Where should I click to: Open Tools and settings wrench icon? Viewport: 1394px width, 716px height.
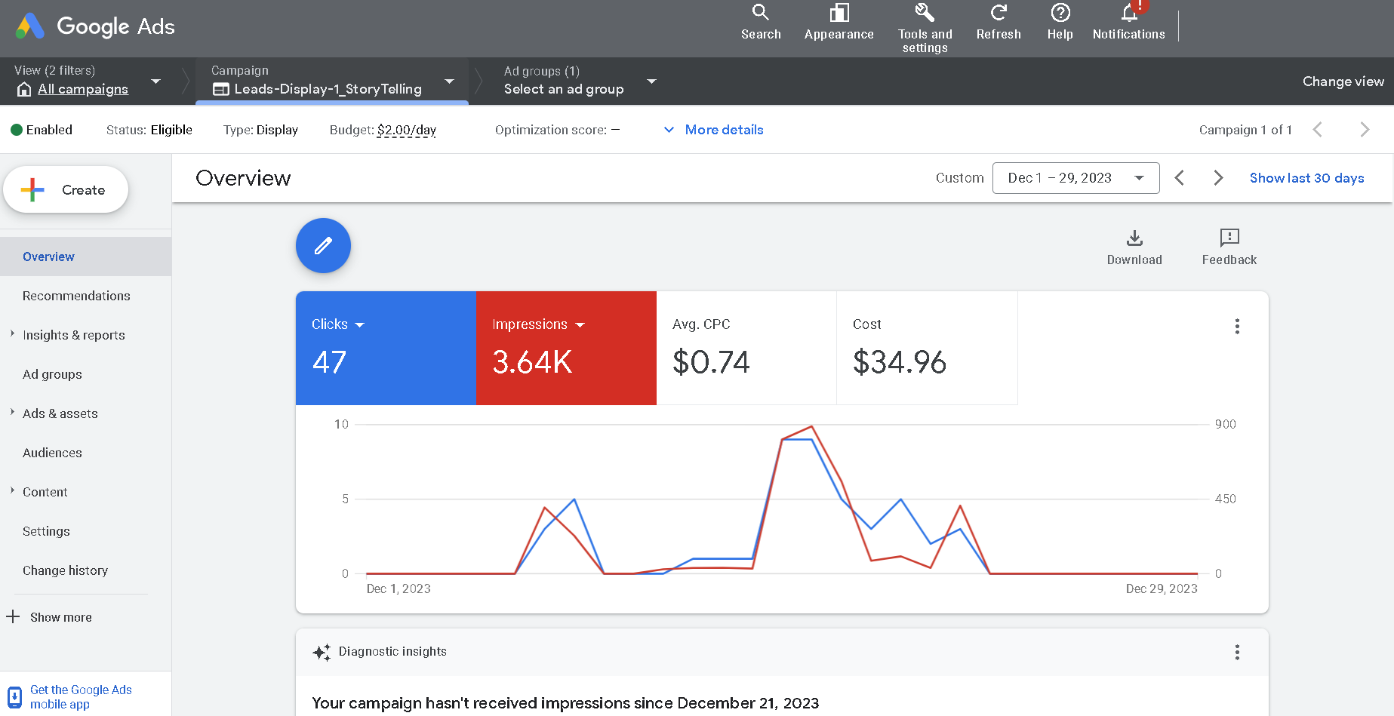pos(925,13)
